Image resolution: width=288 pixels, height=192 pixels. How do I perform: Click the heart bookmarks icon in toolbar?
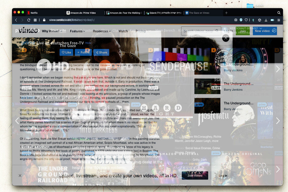246,20
